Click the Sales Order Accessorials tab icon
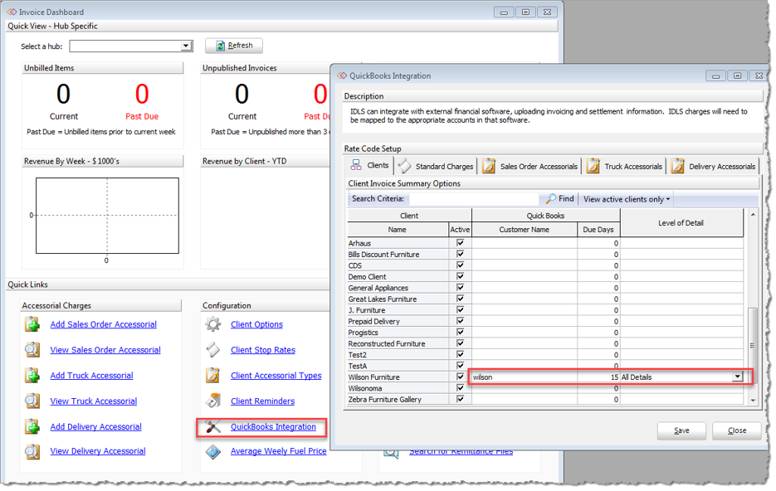 (489, 166)
